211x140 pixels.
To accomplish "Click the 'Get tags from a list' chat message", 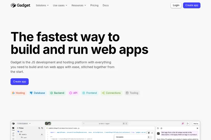I will (x=179, y=133).
